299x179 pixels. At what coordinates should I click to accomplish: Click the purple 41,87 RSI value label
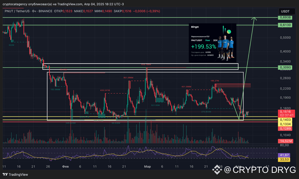[284, 155]
